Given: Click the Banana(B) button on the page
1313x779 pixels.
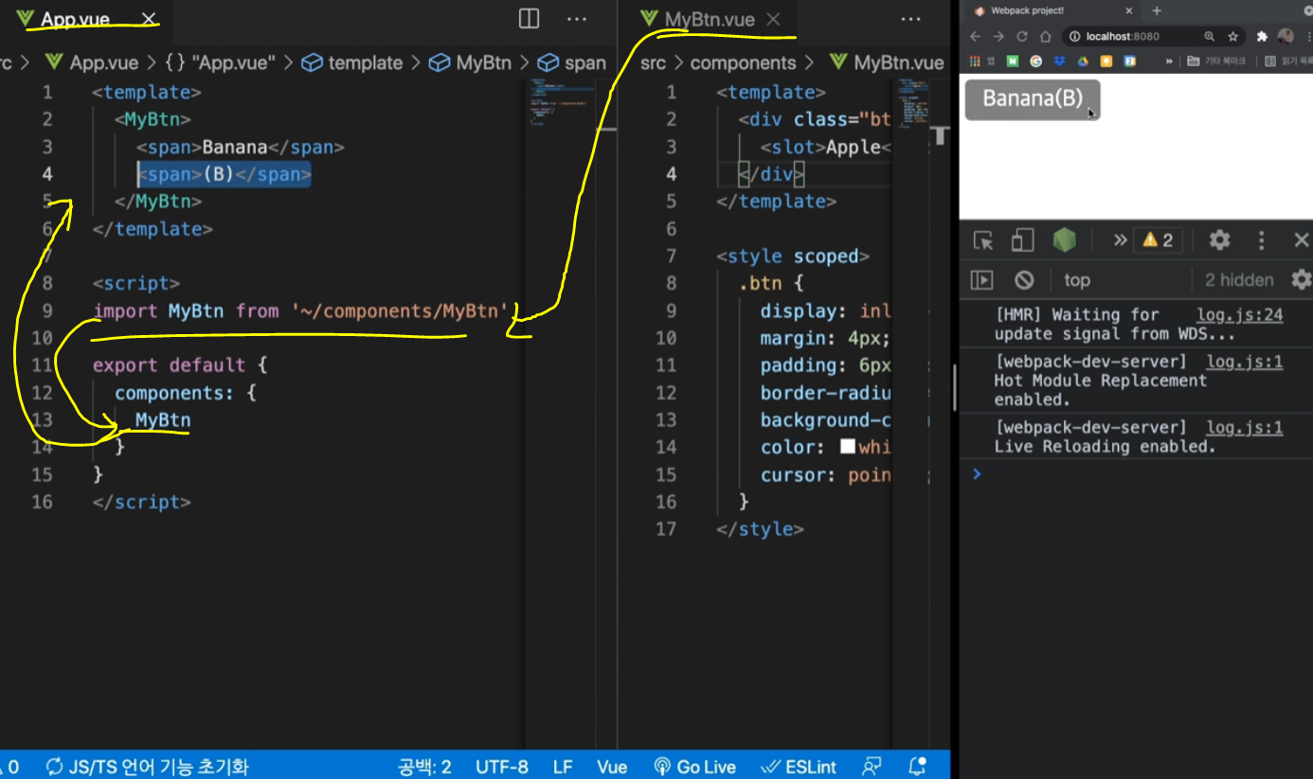Looking at the screenshot, I should click(x=1033, y=99).
